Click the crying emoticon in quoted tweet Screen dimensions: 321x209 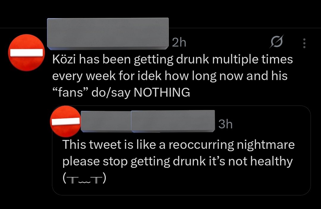pyautogui.click(x=84, y=178)
